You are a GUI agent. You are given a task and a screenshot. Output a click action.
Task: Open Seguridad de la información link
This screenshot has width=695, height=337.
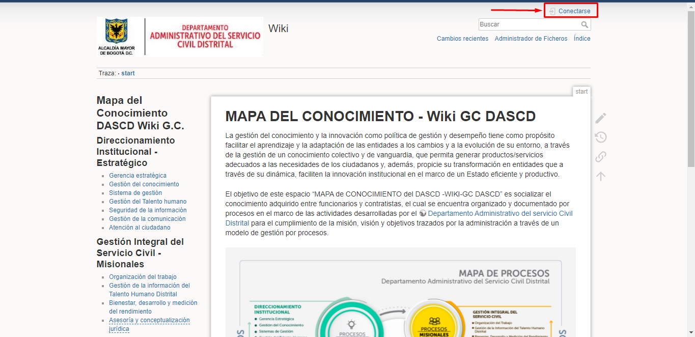coord(148,210)
